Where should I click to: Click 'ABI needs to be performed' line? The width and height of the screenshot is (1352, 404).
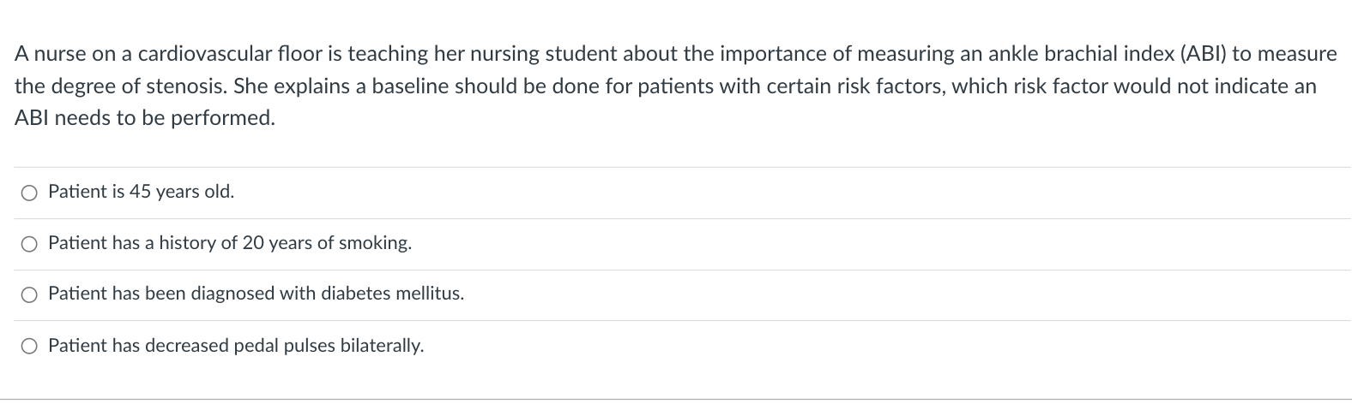tap(145, 118)
